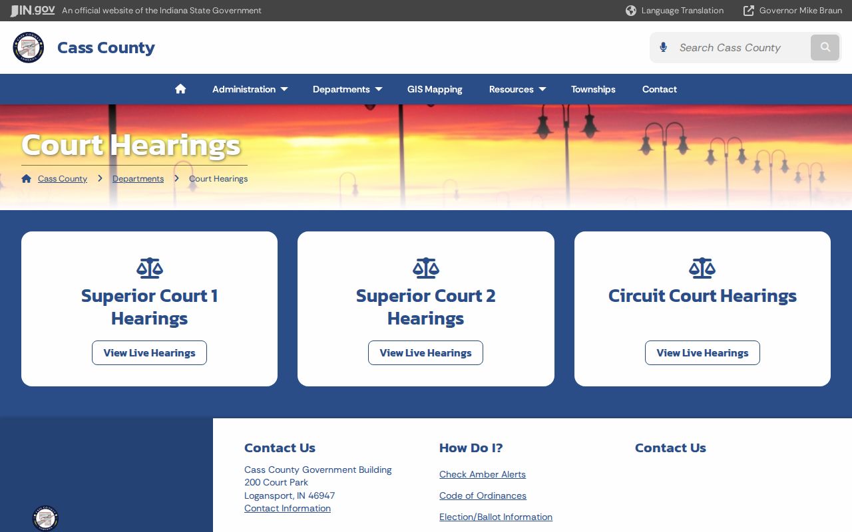Screen dimensions: 852x532
Task: Open Check Amber Alerts link
Action: click(483, 475)
